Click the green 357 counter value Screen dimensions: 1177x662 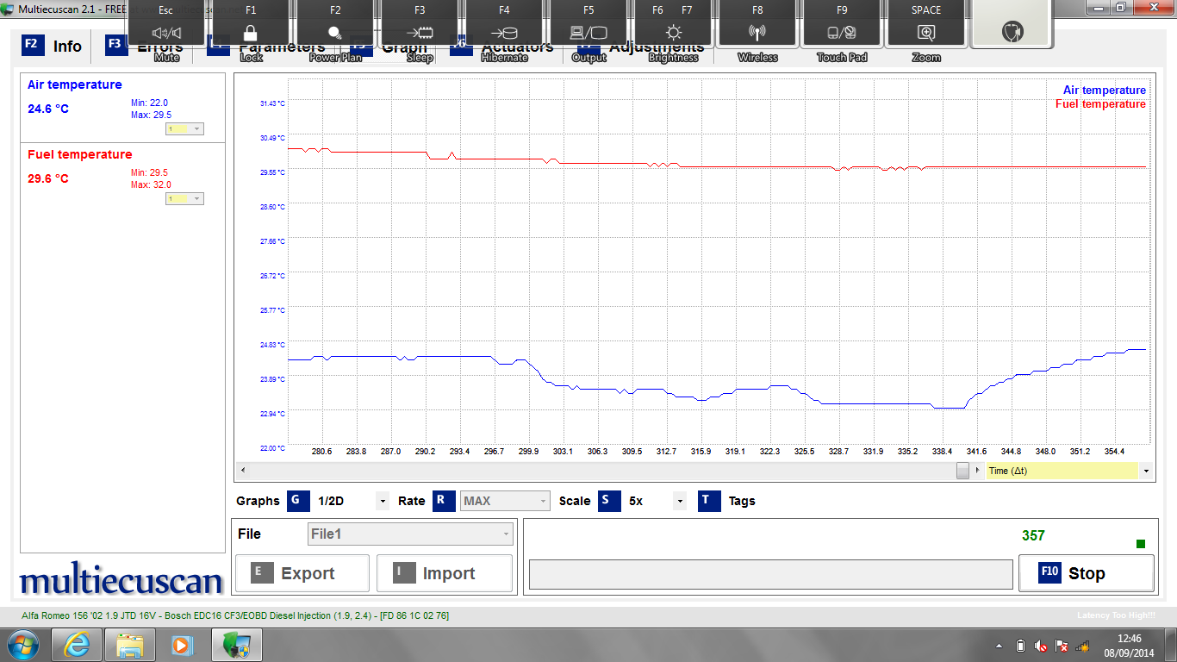[x=1033, y=535]
